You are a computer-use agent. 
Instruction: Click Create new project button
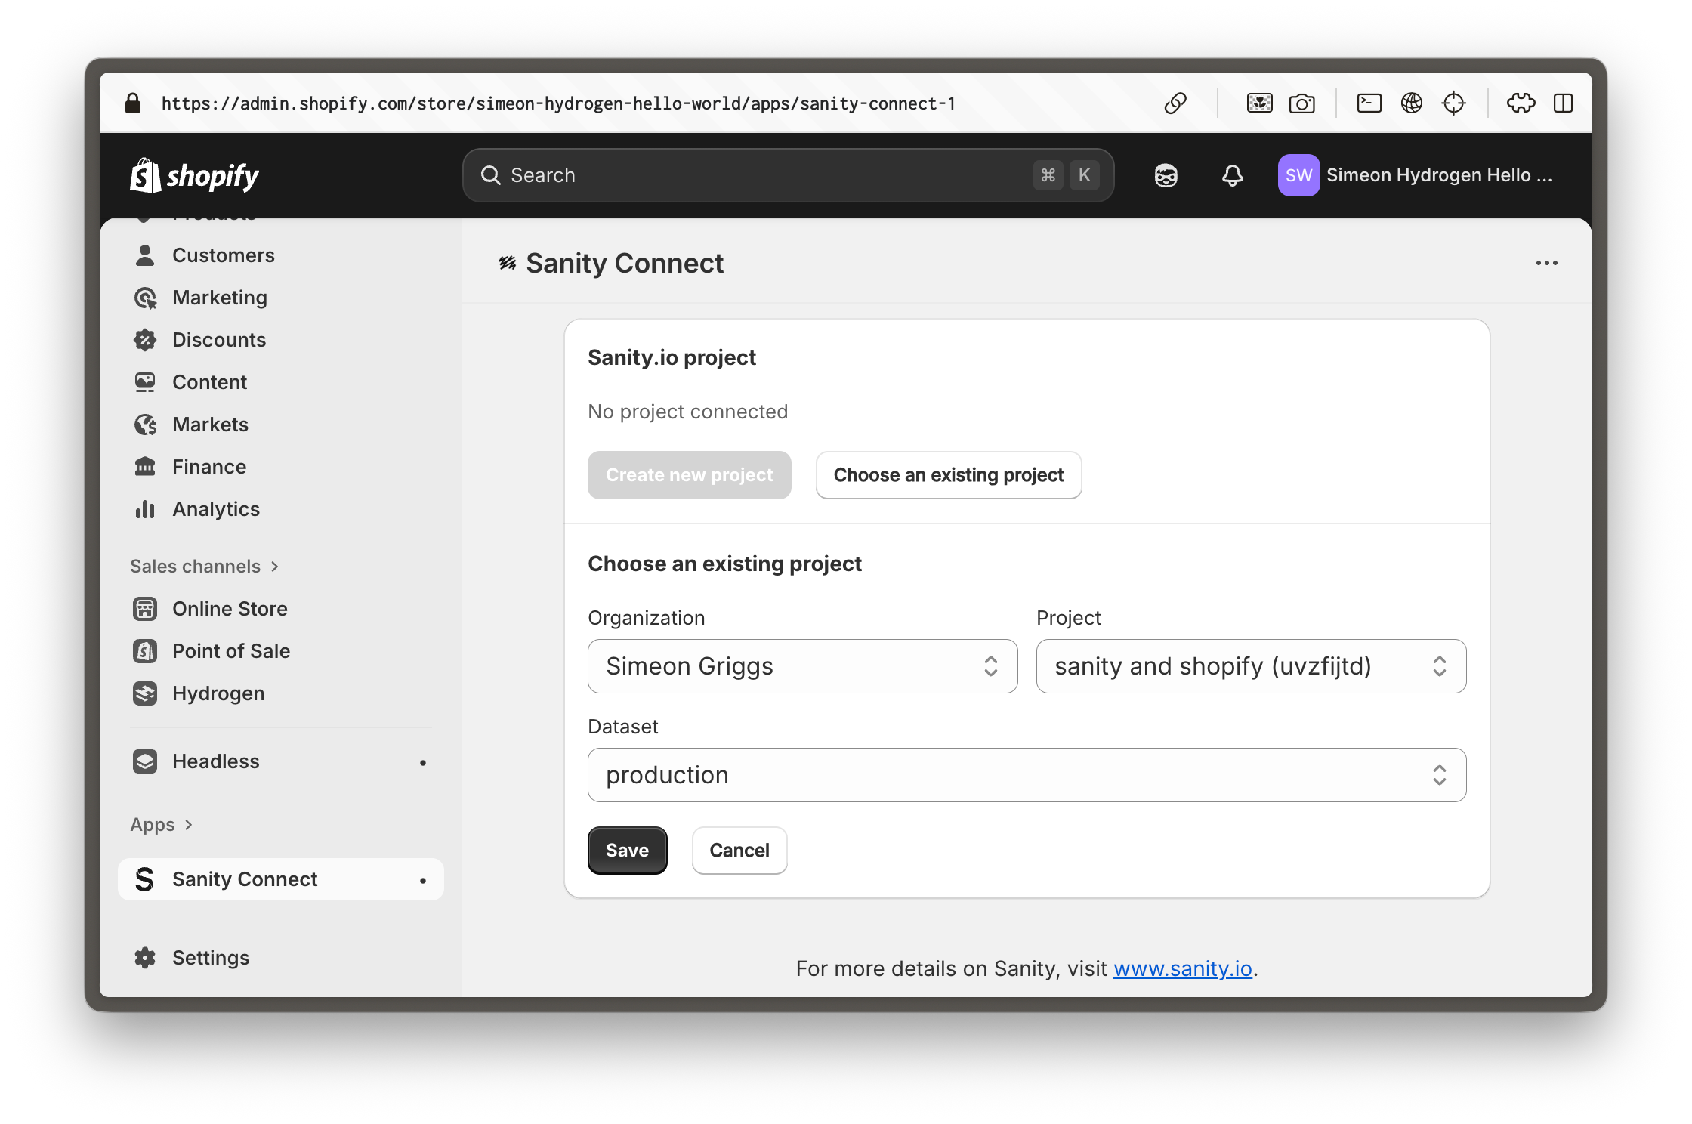[x=689, y=475]
